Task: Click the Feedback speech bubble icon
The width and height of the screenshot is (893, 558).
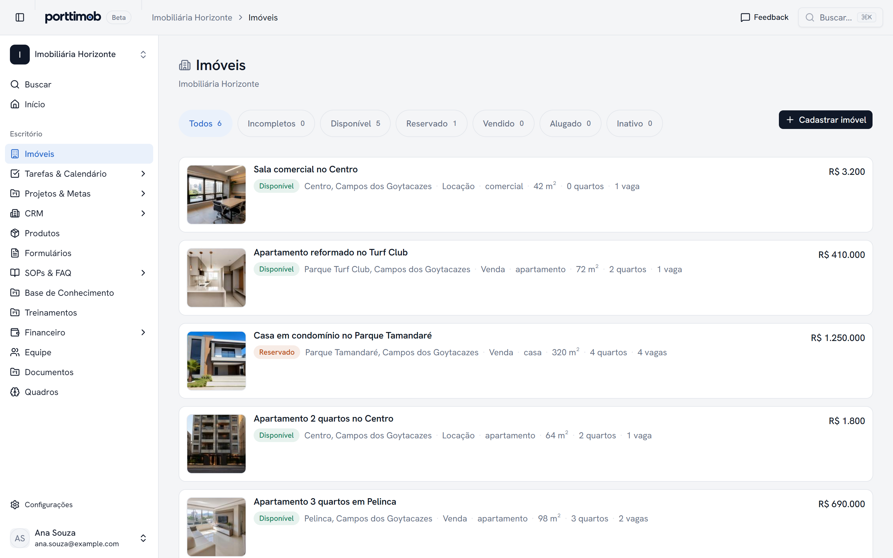Action: (x=745, y=17)
